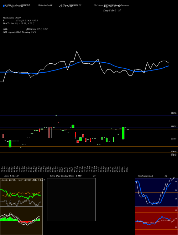Click the '(MGR) 16, 37.1, 51.2' ADX values
178x235 pixels.
[37, 29]
